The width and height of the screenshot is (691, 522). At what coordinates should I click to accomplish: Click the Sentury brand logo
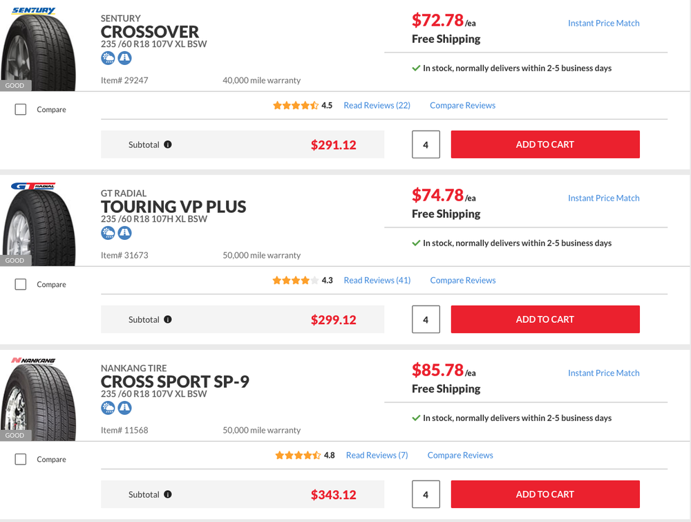(x=34, y=11)
